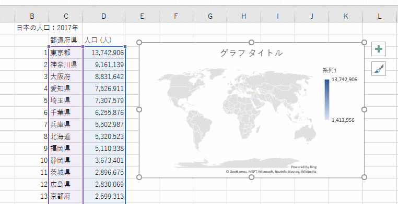
Task: Select the legend label 系列1
Action: click(x=330, y=71)
